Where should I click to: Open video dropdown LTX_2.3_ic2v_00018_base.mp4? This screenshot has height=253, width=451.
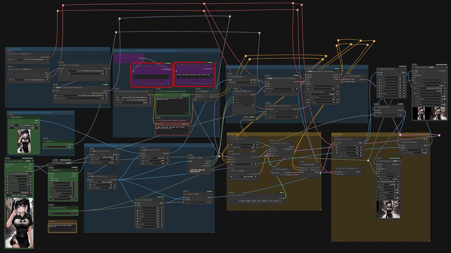click(20, 174)
